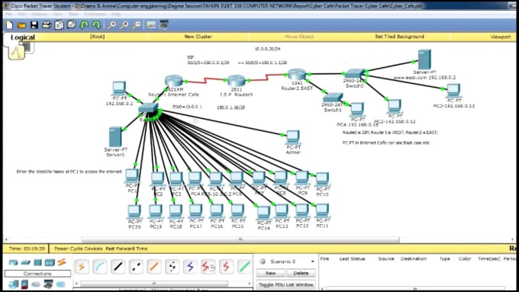Select the Switches device category
This screenshot has height=292, width=519.
25,262
